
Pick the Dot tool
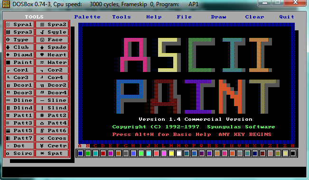pyautogui.click(x=19, y=145)
